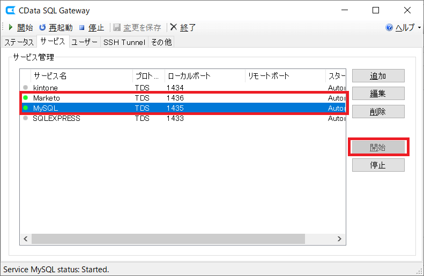424x276 pixels.
Task: Click the scroll-right arrow of the list
Action: click(339, 239)
